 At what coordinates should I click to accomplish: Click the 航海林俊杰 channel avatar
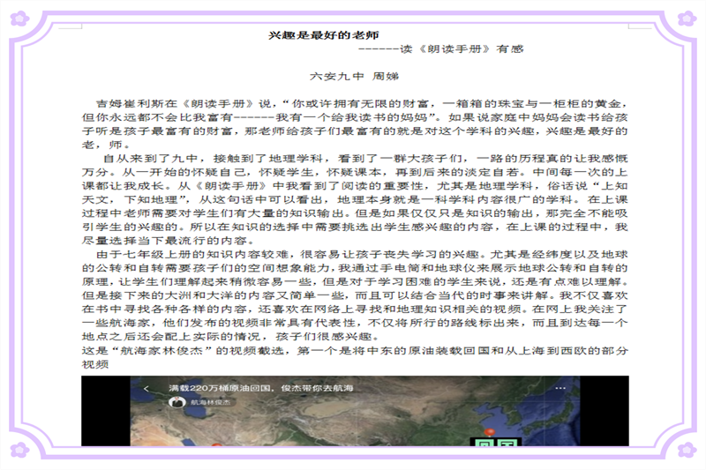[x=177, y=403]
